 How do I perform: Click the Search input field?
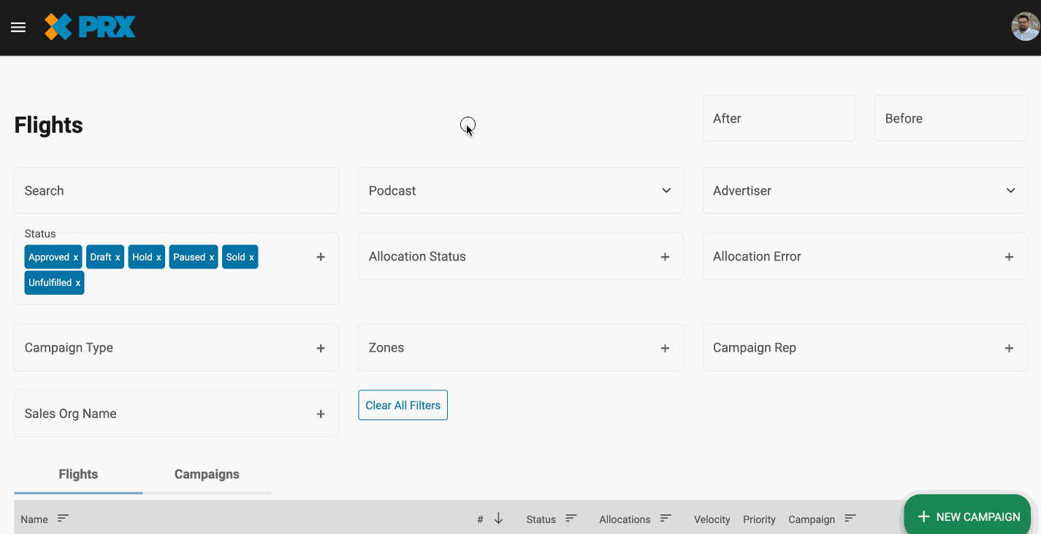175,190
